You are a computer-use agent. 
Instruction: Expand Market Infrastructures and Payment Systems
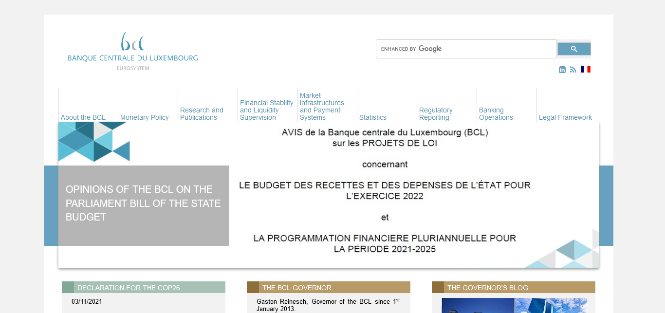(x=322, y=107)
